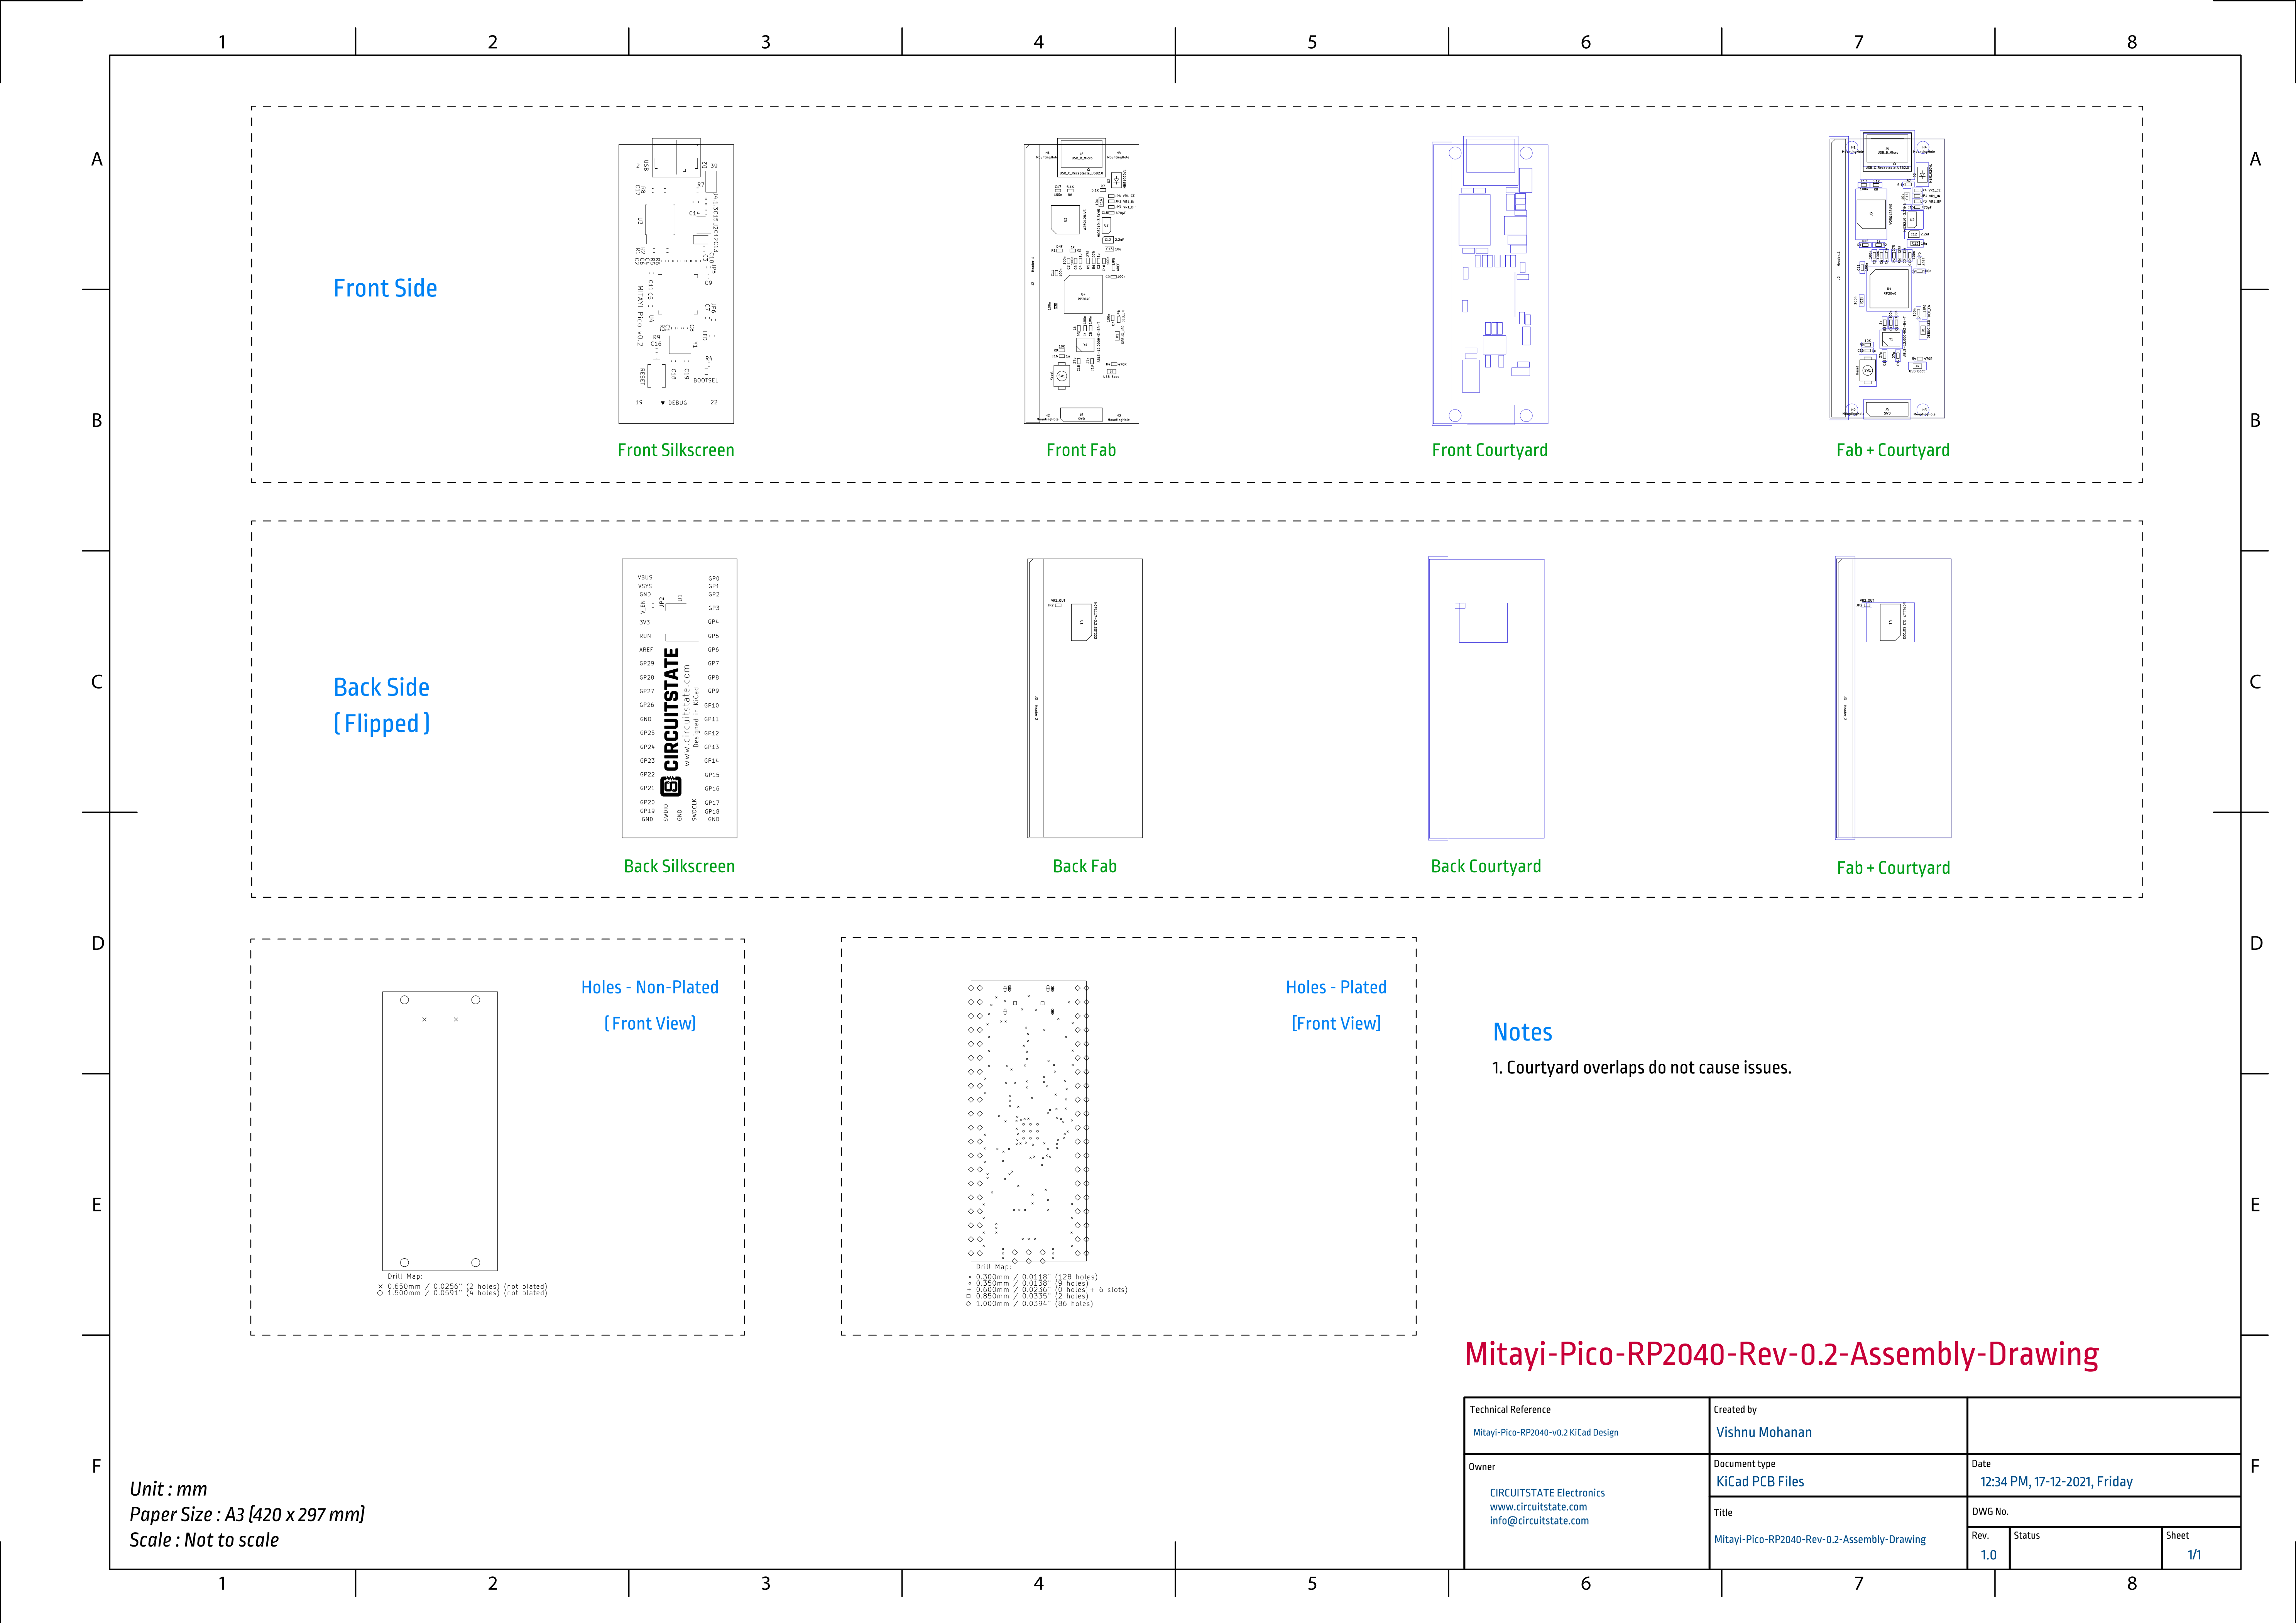Click the 'Paper Size : A3' note
This screenshot has height=1623, width=2296.
click(x=247, y=1515)
